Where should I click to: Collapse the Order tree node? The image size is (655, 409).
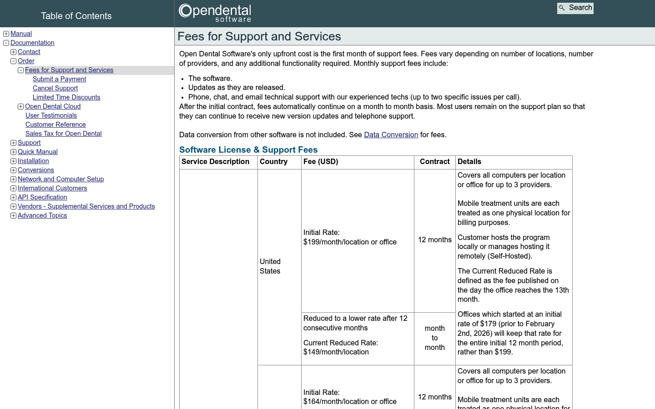point(13,61)
